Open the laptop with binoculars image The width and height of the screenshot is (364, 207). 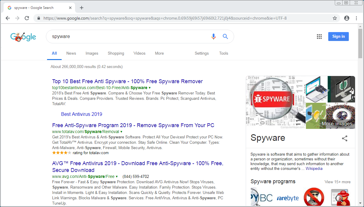point(316,89)
